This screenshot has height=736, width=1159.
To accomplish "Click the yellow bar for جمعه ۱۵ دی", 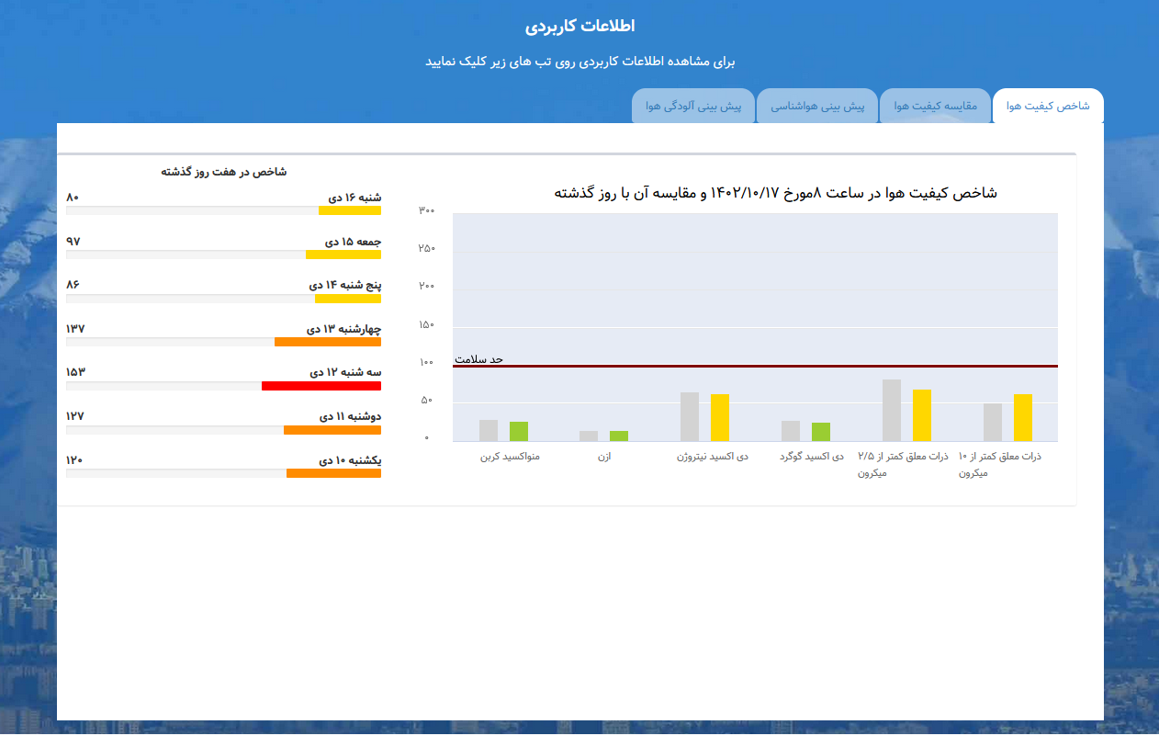I will tap(343, 255).
